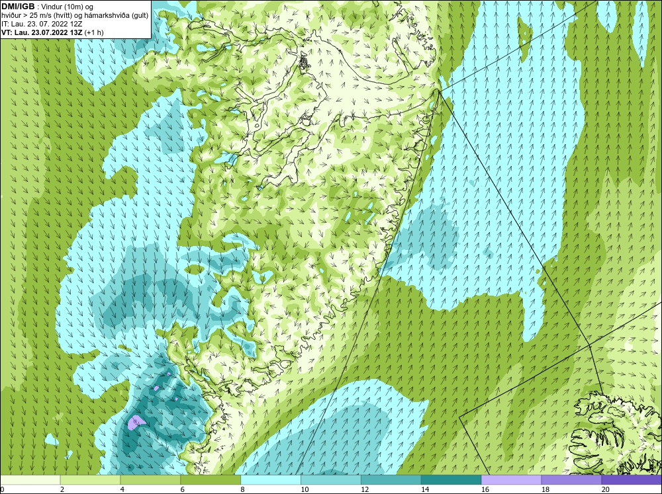The image size is (662, 494).
Task: Click the legend label "0"
Action: [x=2, y=489]
